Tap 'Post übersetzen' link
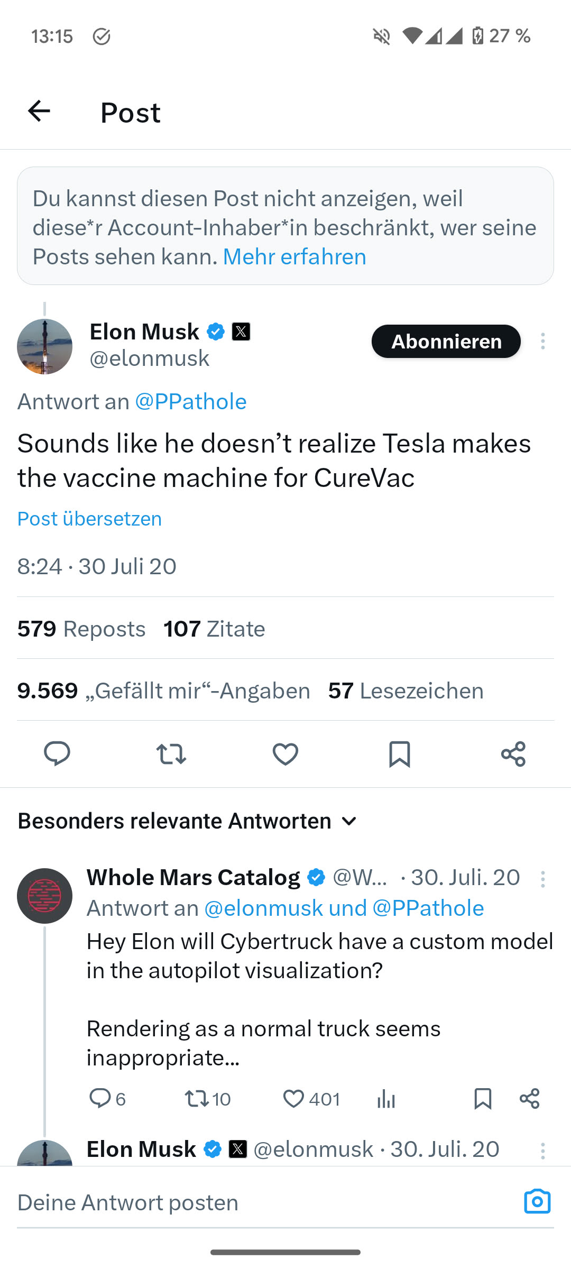The width and height of the screenshot is (571, 1269). tap(89, 519)
